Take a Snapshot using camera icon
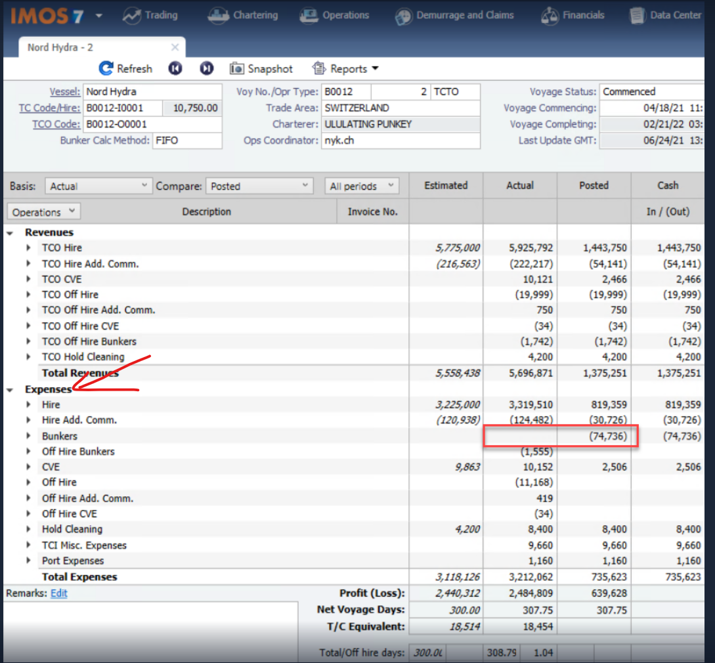 coord(237,68)
